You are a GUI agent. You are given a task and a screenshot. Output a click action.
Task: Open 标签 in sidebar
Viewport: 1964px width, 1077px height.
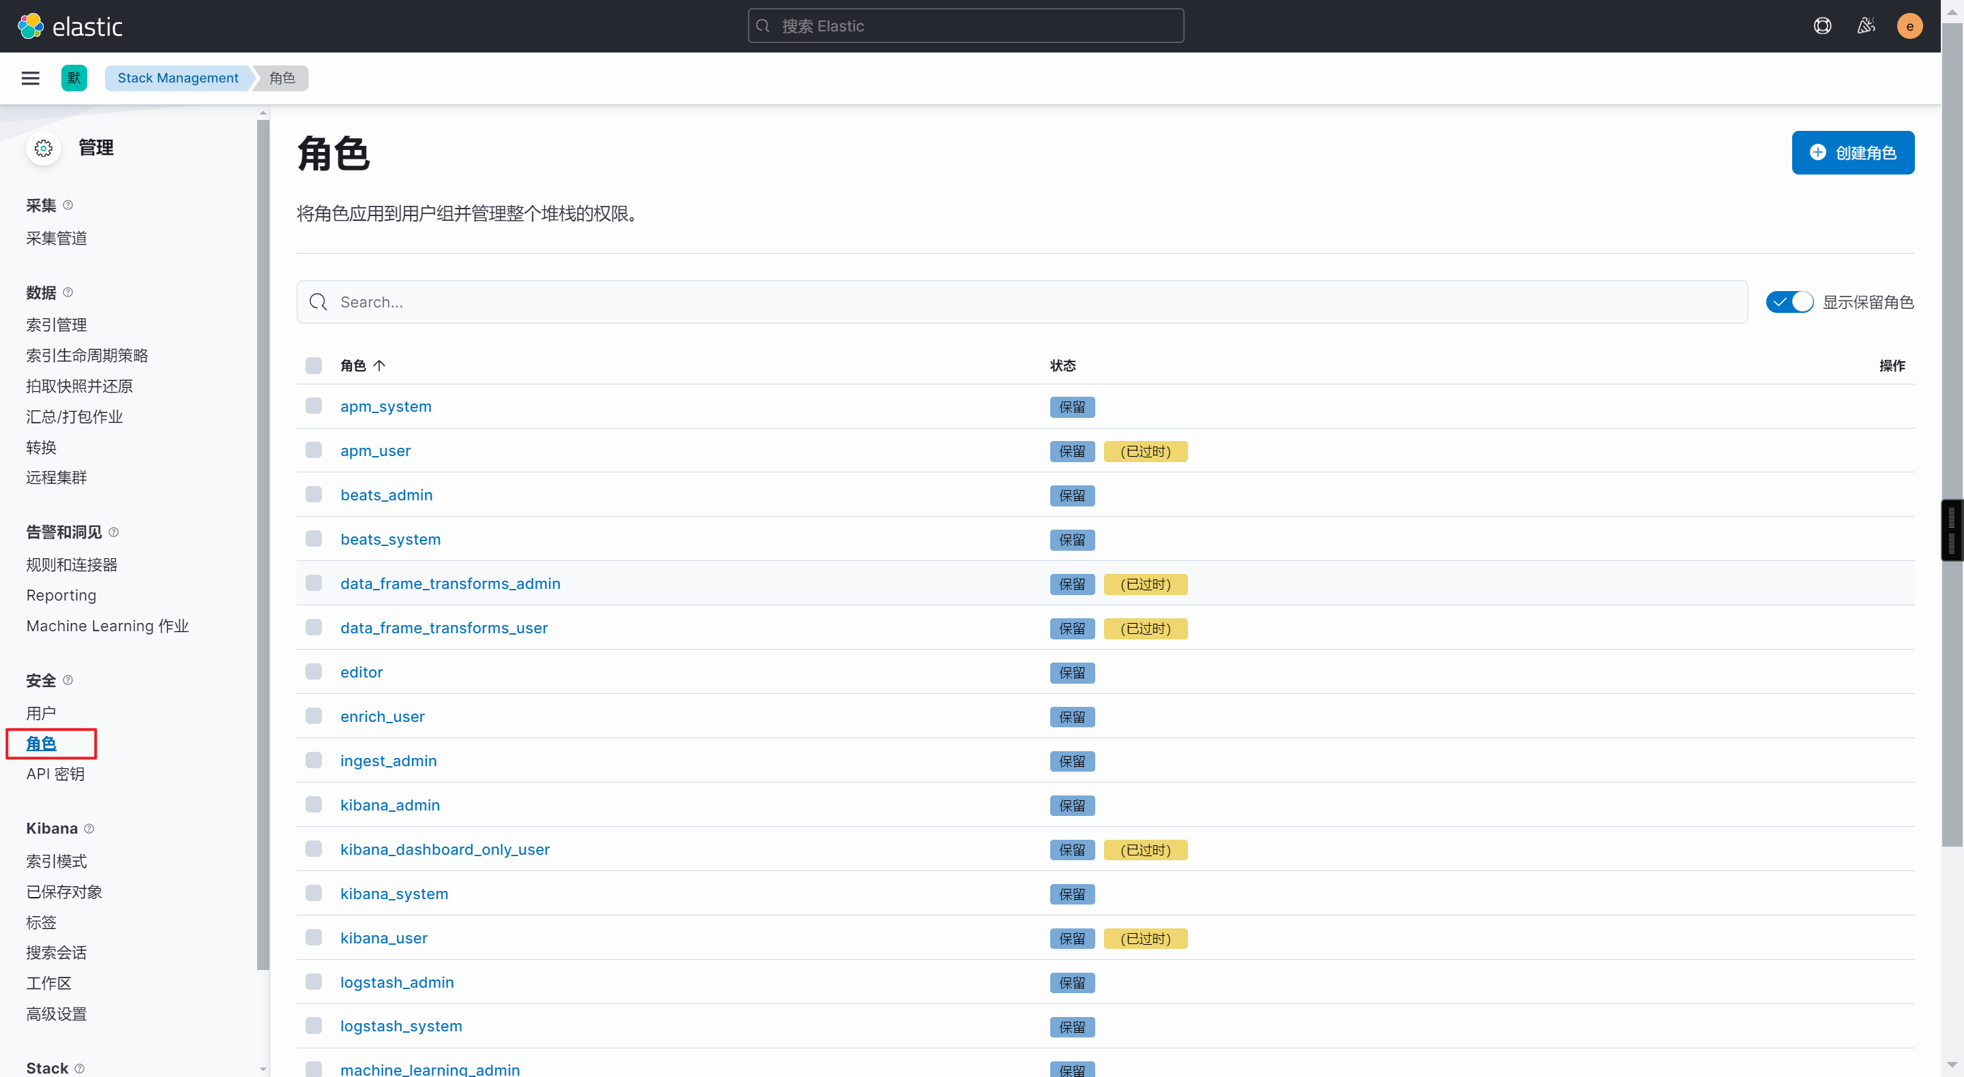pyautogui.click(x=41, y=922)
